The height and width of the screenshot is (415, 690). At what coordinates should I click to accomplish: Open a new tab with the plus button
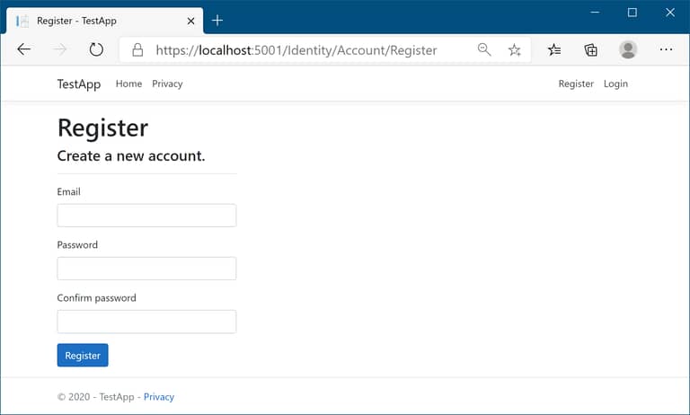(217, 20)
